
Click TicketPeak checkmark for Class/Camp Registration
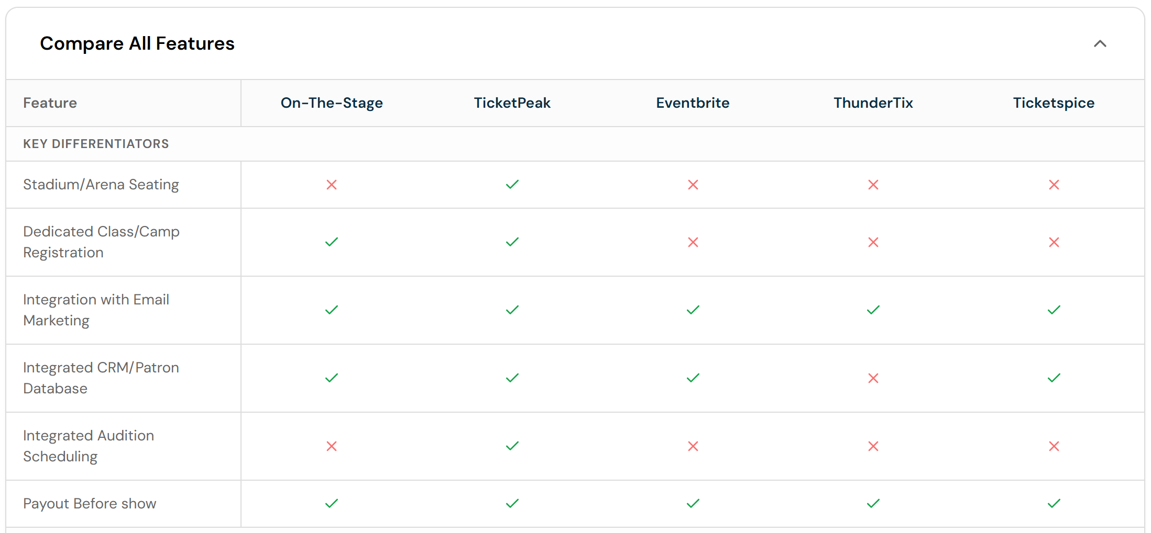(512, 242)
